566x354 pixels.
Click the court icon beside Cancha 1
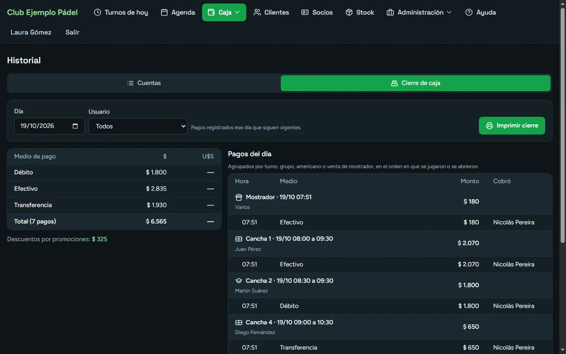(x=239, y=239)
